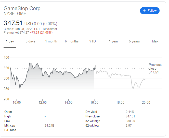This screenshot has height=138, width=169.
Task: Show the Max time range
Action: click(155, 41)
